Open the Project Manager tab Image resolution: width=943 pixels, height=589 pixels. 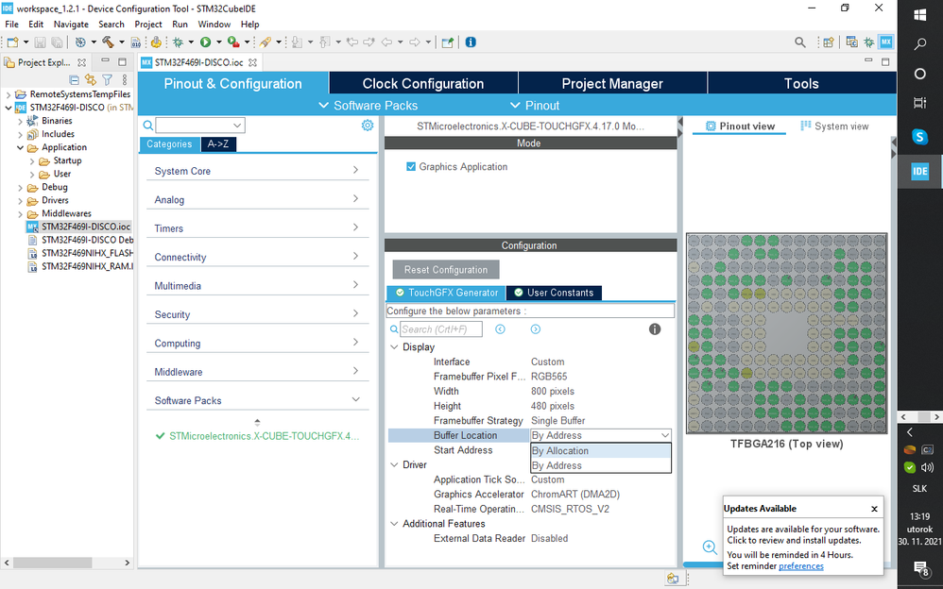[612, 84]
